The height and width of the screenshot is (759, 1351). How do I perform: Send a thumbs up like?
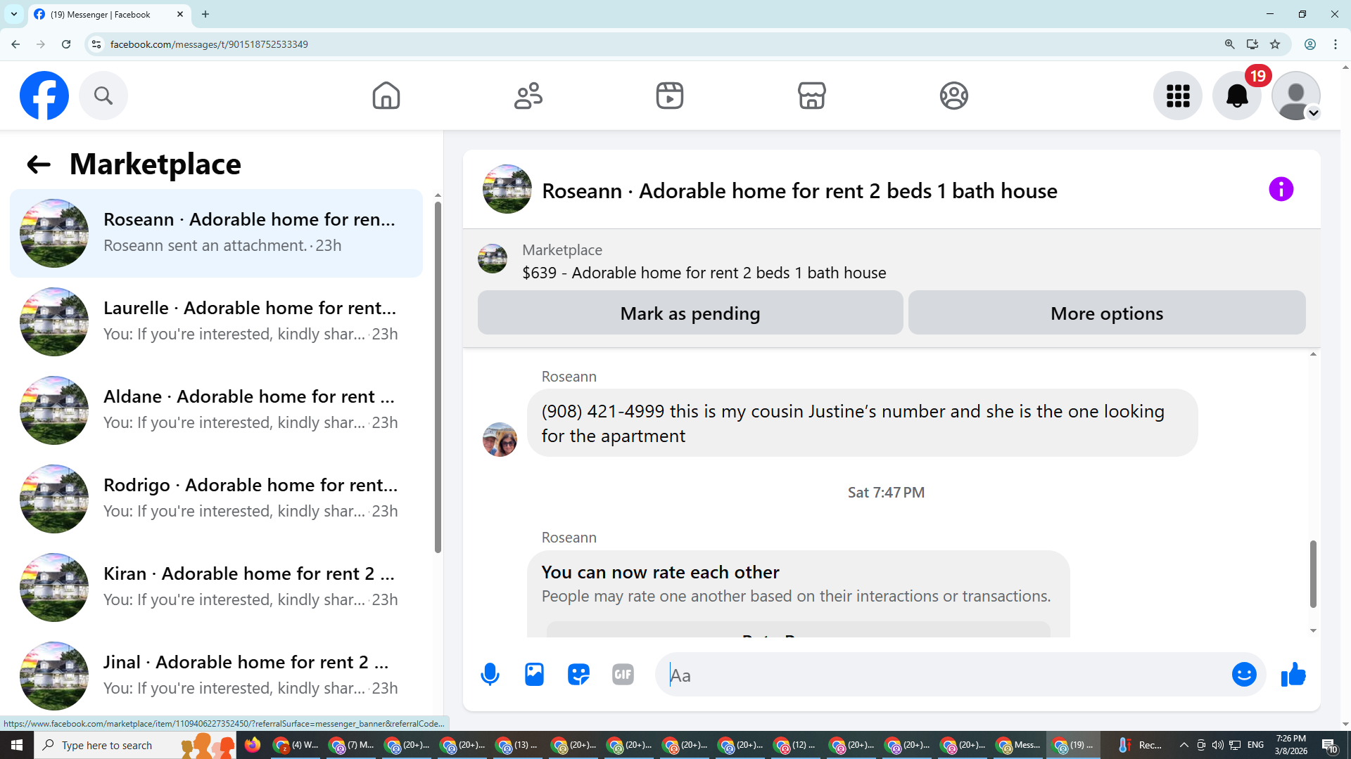[x=1293, y=675]
